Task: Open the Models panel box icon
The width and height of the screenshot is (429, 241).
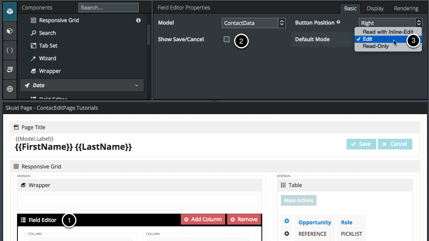Action: (x=10, y=31)
